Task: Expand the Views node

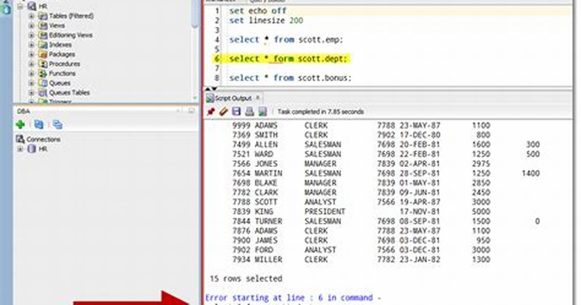Action: (32, 26)
